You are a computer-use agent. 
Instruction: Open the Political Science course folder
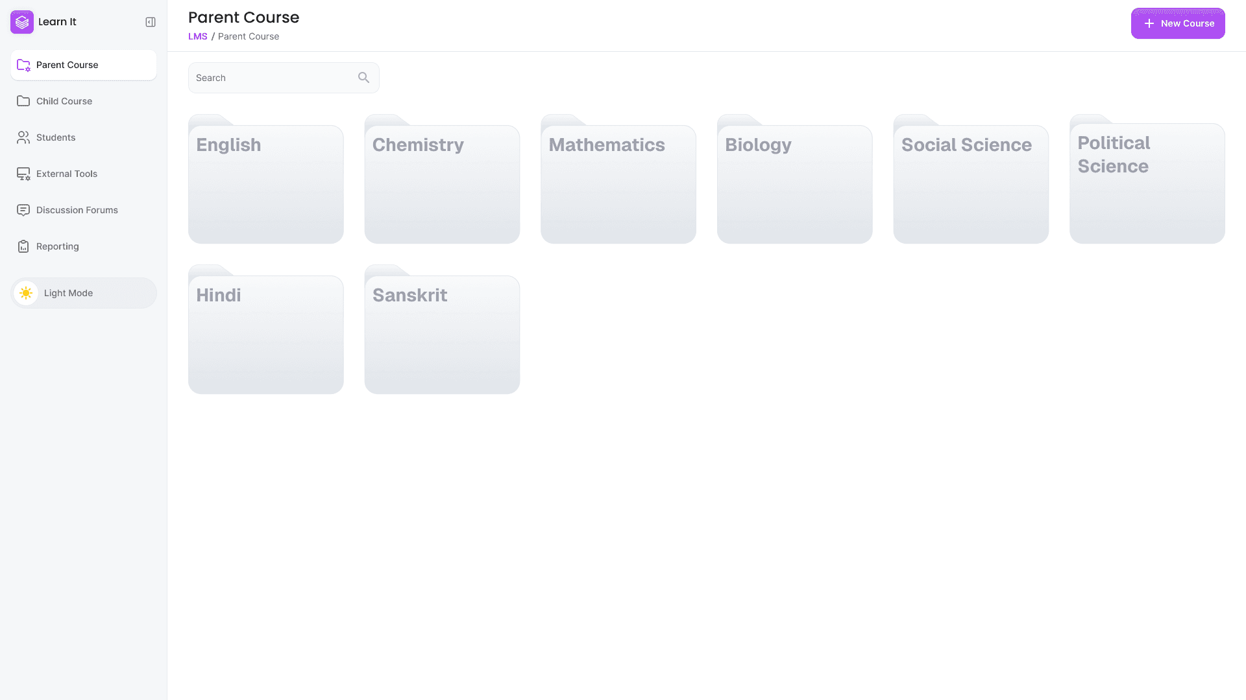pos(1147,185)
